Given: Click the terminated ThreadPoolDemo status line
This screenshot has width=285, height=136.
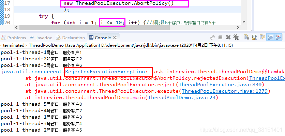Looking at the screenshot, I should (117, 45).
